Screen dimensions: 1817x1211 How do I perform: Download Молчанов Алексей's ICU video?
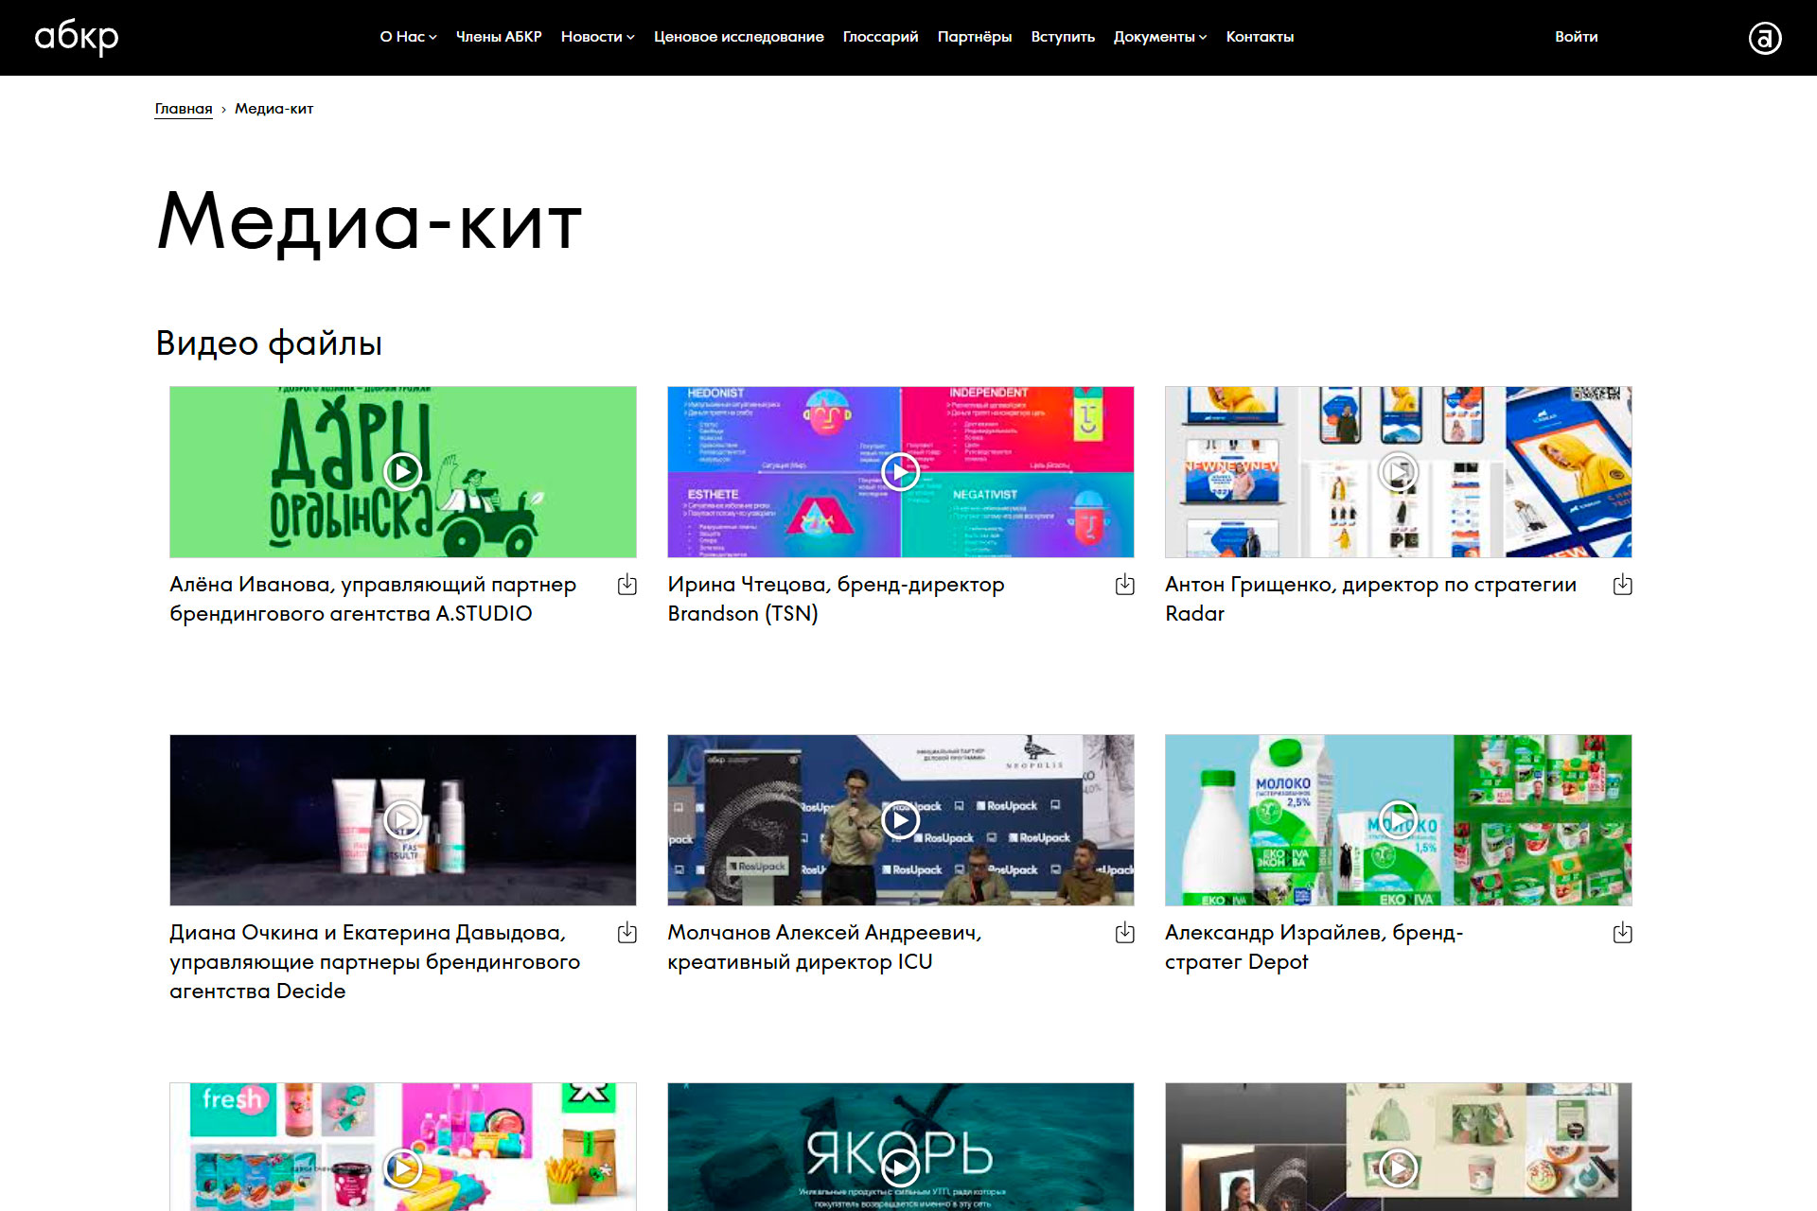click(1124, 933)
